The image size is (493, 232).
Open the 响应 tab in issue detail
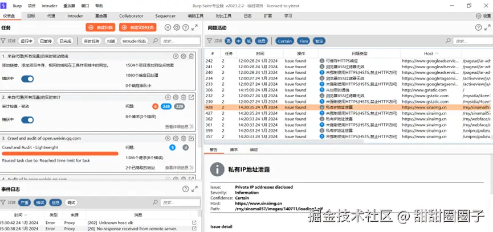coord(254,150)
